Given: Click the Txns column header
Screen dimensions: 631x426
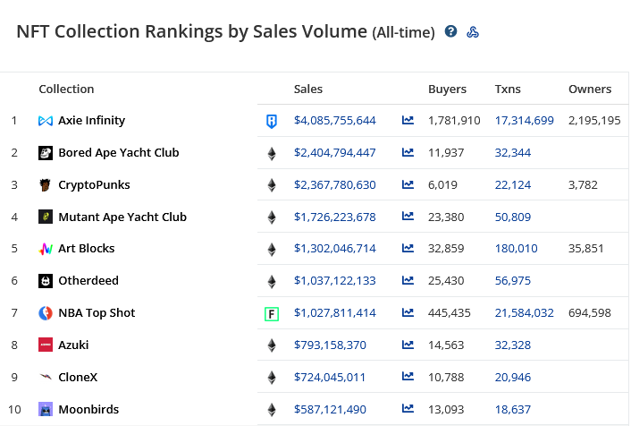Looking at the screenshot, I should coord(508,89).
